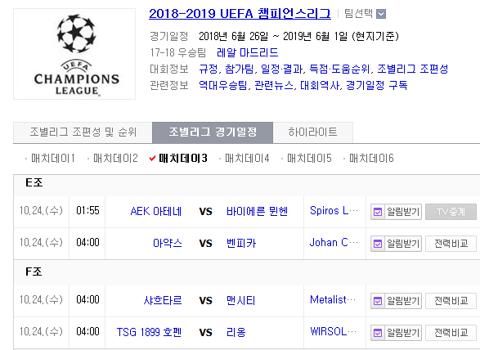Viewport: 480px width, 350px height.
Task: Open the 바이에른 뮌헨 team link
Action: click(257, 212)
